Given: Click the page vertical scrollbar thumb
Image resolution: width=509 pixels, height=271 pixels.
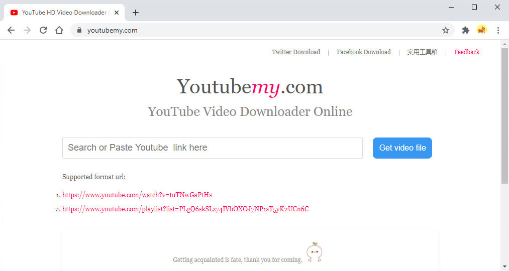Looking at the screenshot, I should [504, 116].
